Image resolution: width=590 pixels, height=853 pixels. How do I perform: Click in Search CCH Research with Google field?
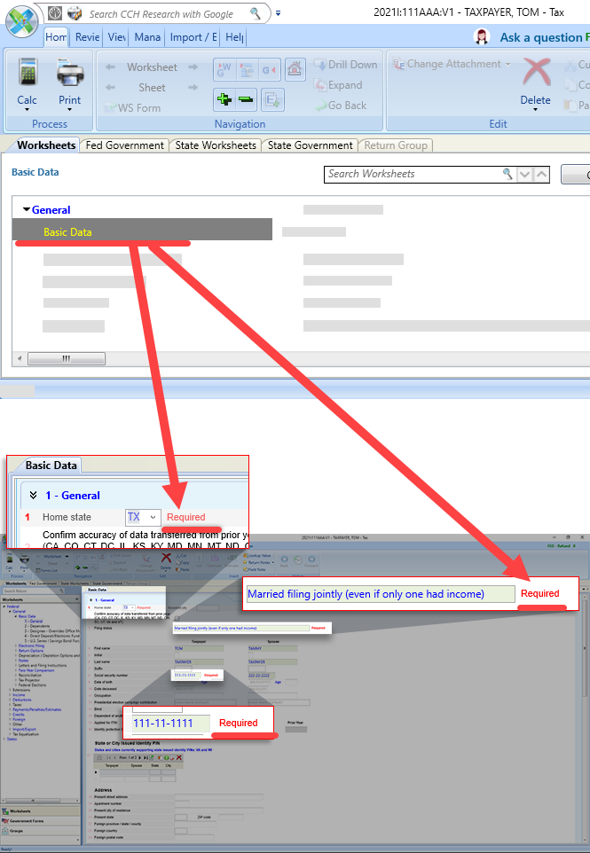pyautogui.click(x=163, y=14)
